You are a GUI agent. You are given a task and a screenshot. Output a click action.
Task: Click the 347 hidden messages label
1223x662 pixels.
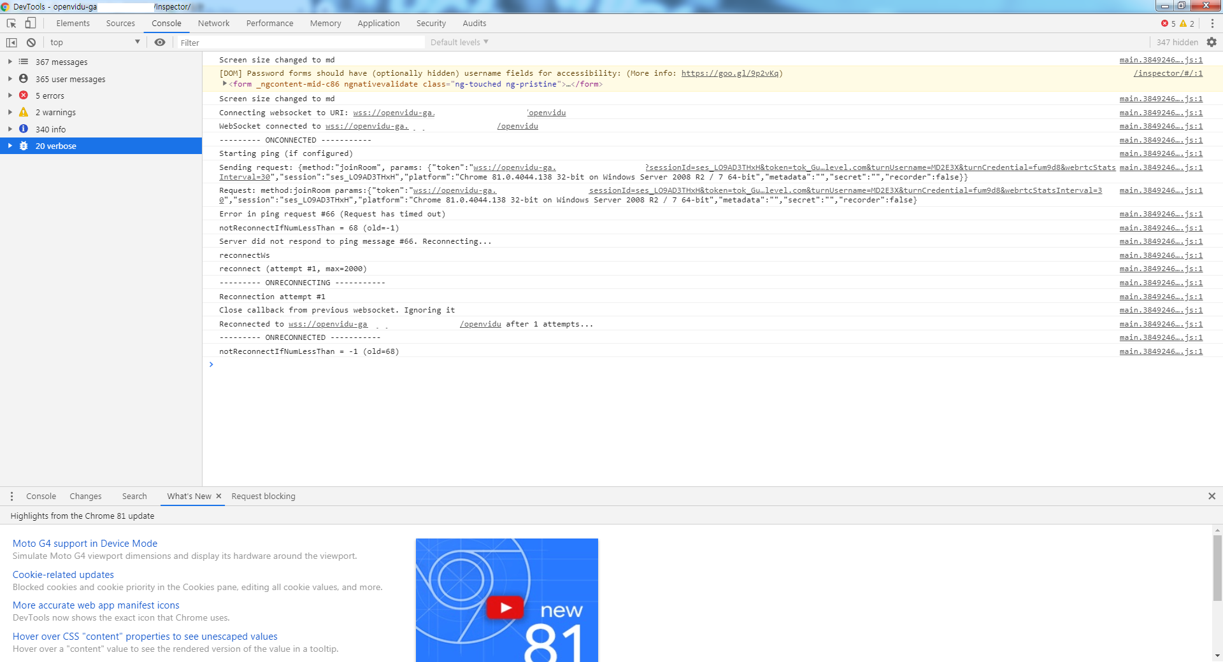pos(1177,43)
